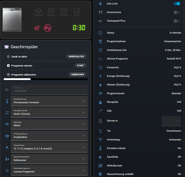Click the water drop icon beside Wasserhärte
Image resolution: width=185 pixels, height=177 pixels.
[7, 147]
